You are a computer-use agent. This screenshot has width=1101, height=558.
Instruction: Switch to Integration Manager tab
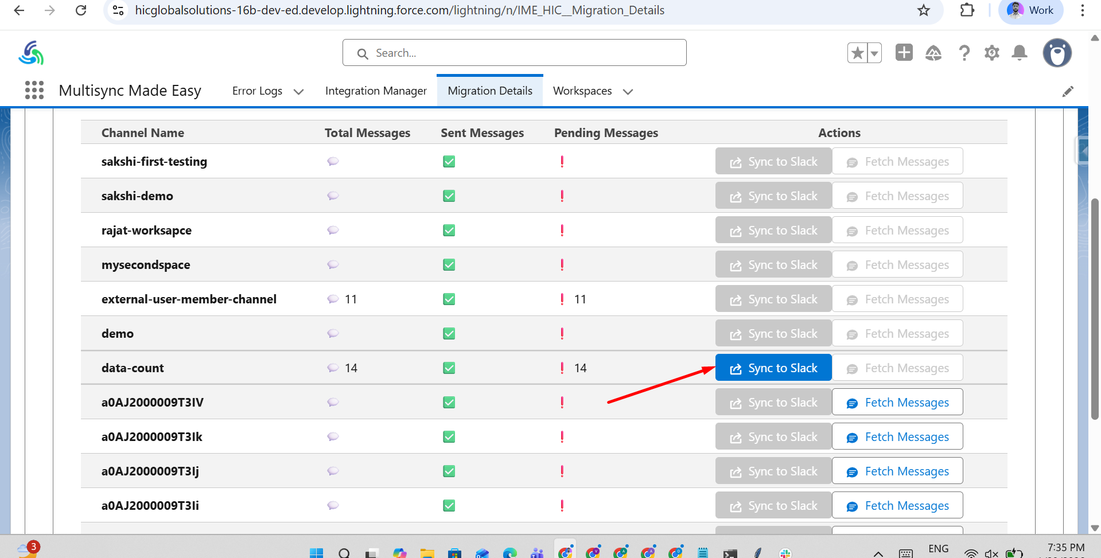(376, 91)
